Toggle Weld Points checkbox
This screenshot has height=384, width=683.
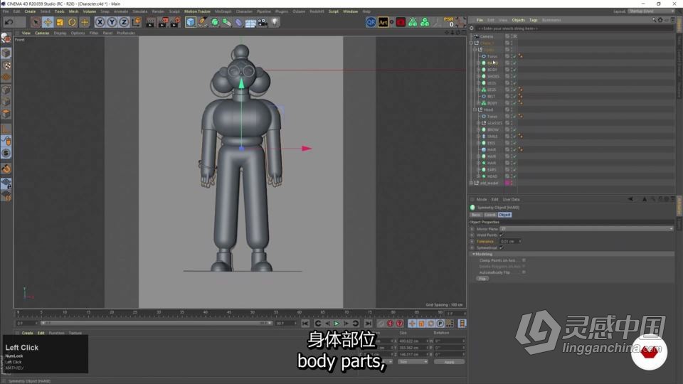502,235
